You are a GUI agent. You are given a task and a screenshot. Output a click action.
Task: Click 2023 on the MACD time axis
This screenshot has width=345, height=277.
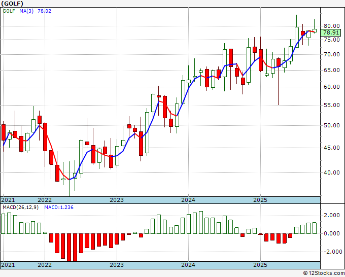[x=117, y=265]
